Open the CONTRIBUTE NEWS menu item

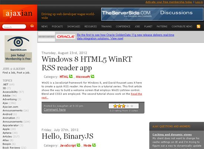pos(182,27)
